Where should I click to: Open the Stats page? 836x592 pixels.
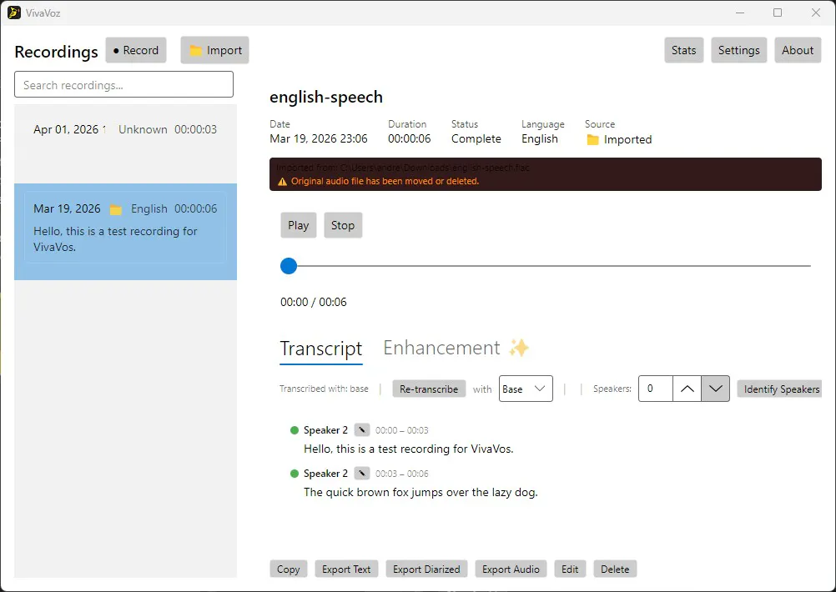pos(683,50)
